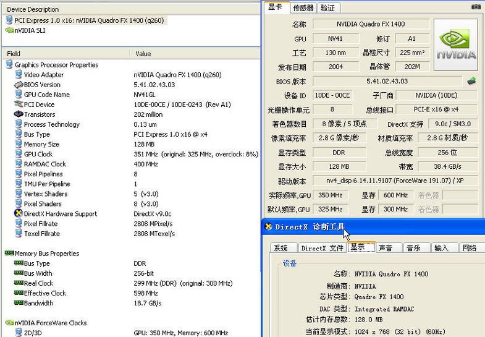This screenshot has width=485, height=337.
Task: Click the GPU-Z camera screenshot icon
Action: point(476,7)
